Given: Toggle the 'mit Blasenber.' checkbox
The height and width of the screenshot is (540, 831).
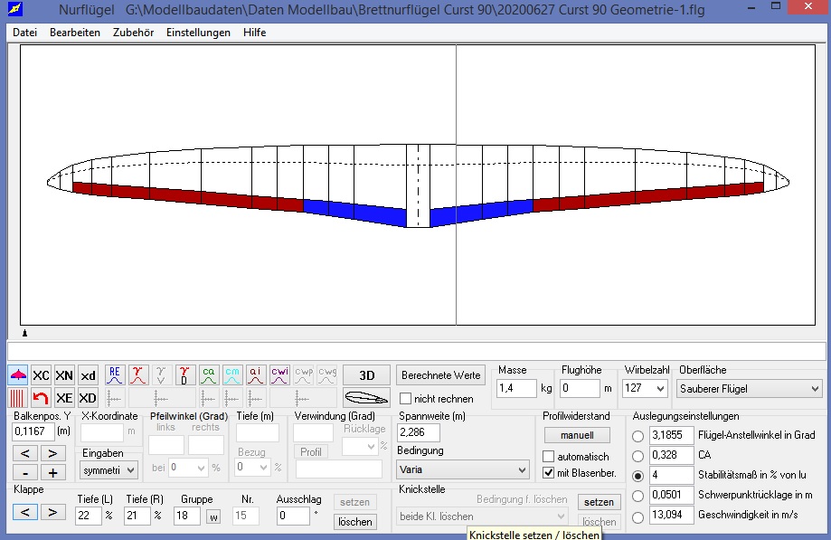Looking at the screenshot, I should [x=548, y=473].
